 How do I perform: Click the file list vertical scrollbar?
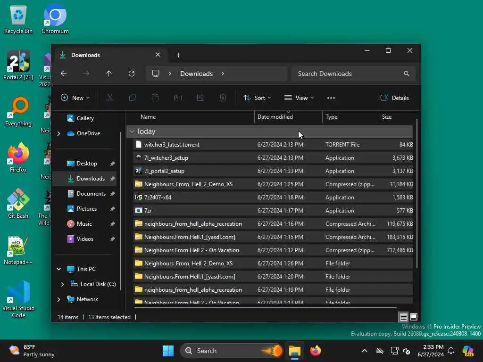click(x=417, y=193)
